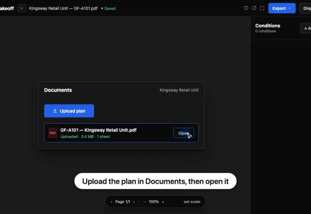Zoom out with the minus icon
311x214 pixels.
click(144, 202)
